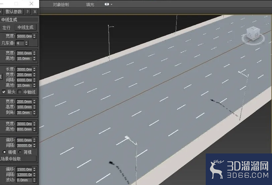Click the 偏移 field showing 1500.0mm
The width and height of the screenshot is (272, 185).
(x=25, y=169)
